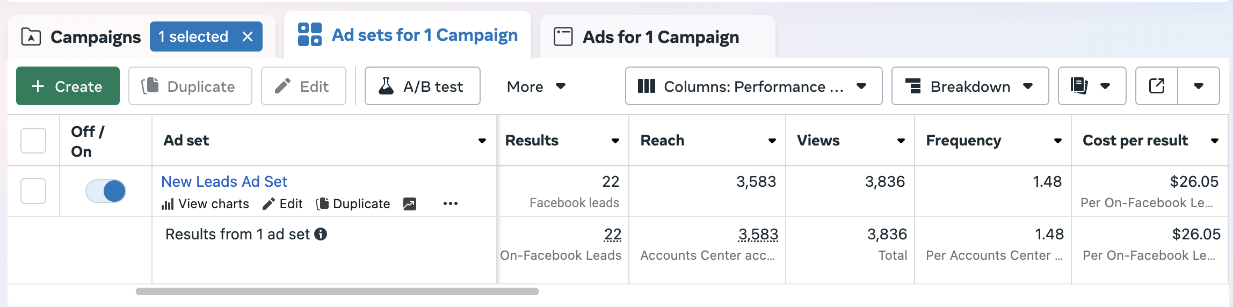Check the select-all checkbox in table header
Image resolution: width=1233 pixels, height=307 pixels.
coord(33,141)
